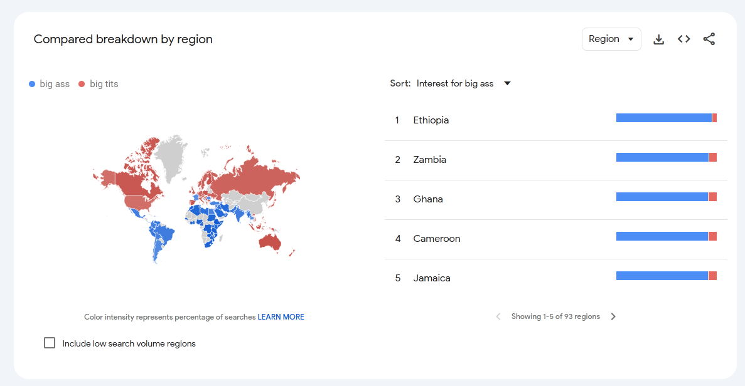
Task: Open the Region dropdown
Action: pyautogui.click(x=611, y=39)
